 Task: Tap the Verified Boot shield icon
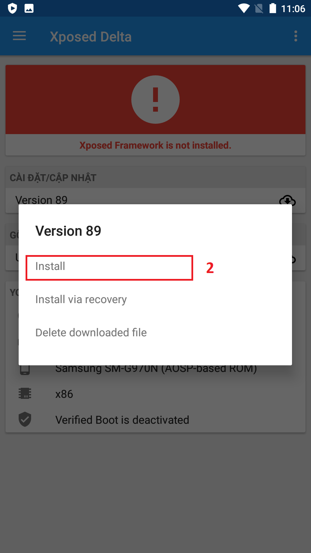pos(25,419)
